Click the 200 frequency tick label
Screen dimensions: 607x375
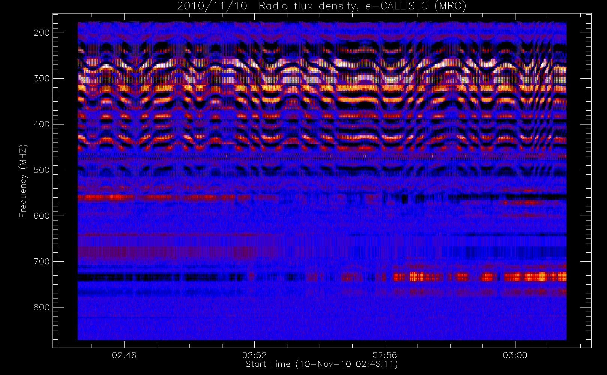pos(42,33)
